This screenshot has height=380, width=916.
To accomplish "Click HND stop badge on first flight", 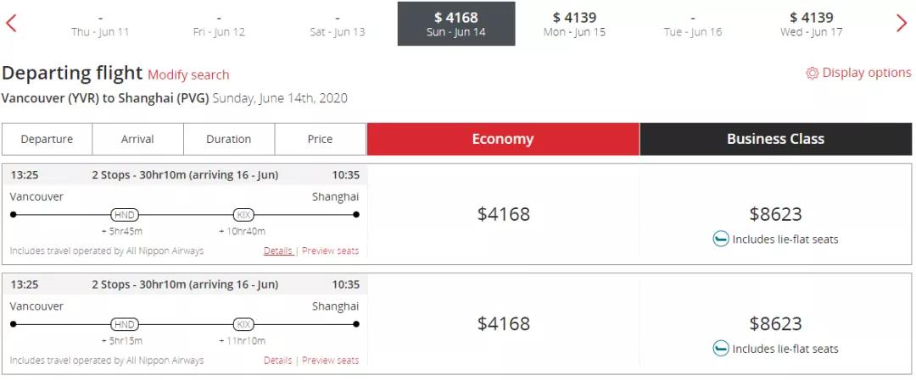I will 124,215.
